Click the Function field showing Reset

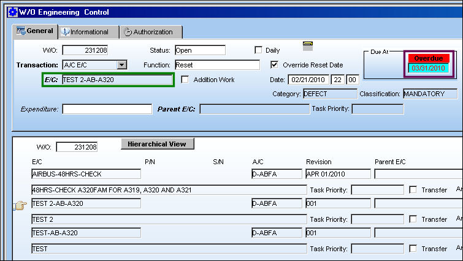click(x=217, y=65)
